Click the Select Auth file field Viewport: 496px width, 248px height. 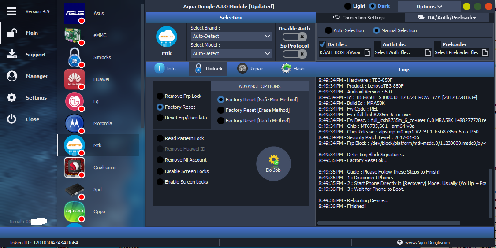click(x=399, y=52)
